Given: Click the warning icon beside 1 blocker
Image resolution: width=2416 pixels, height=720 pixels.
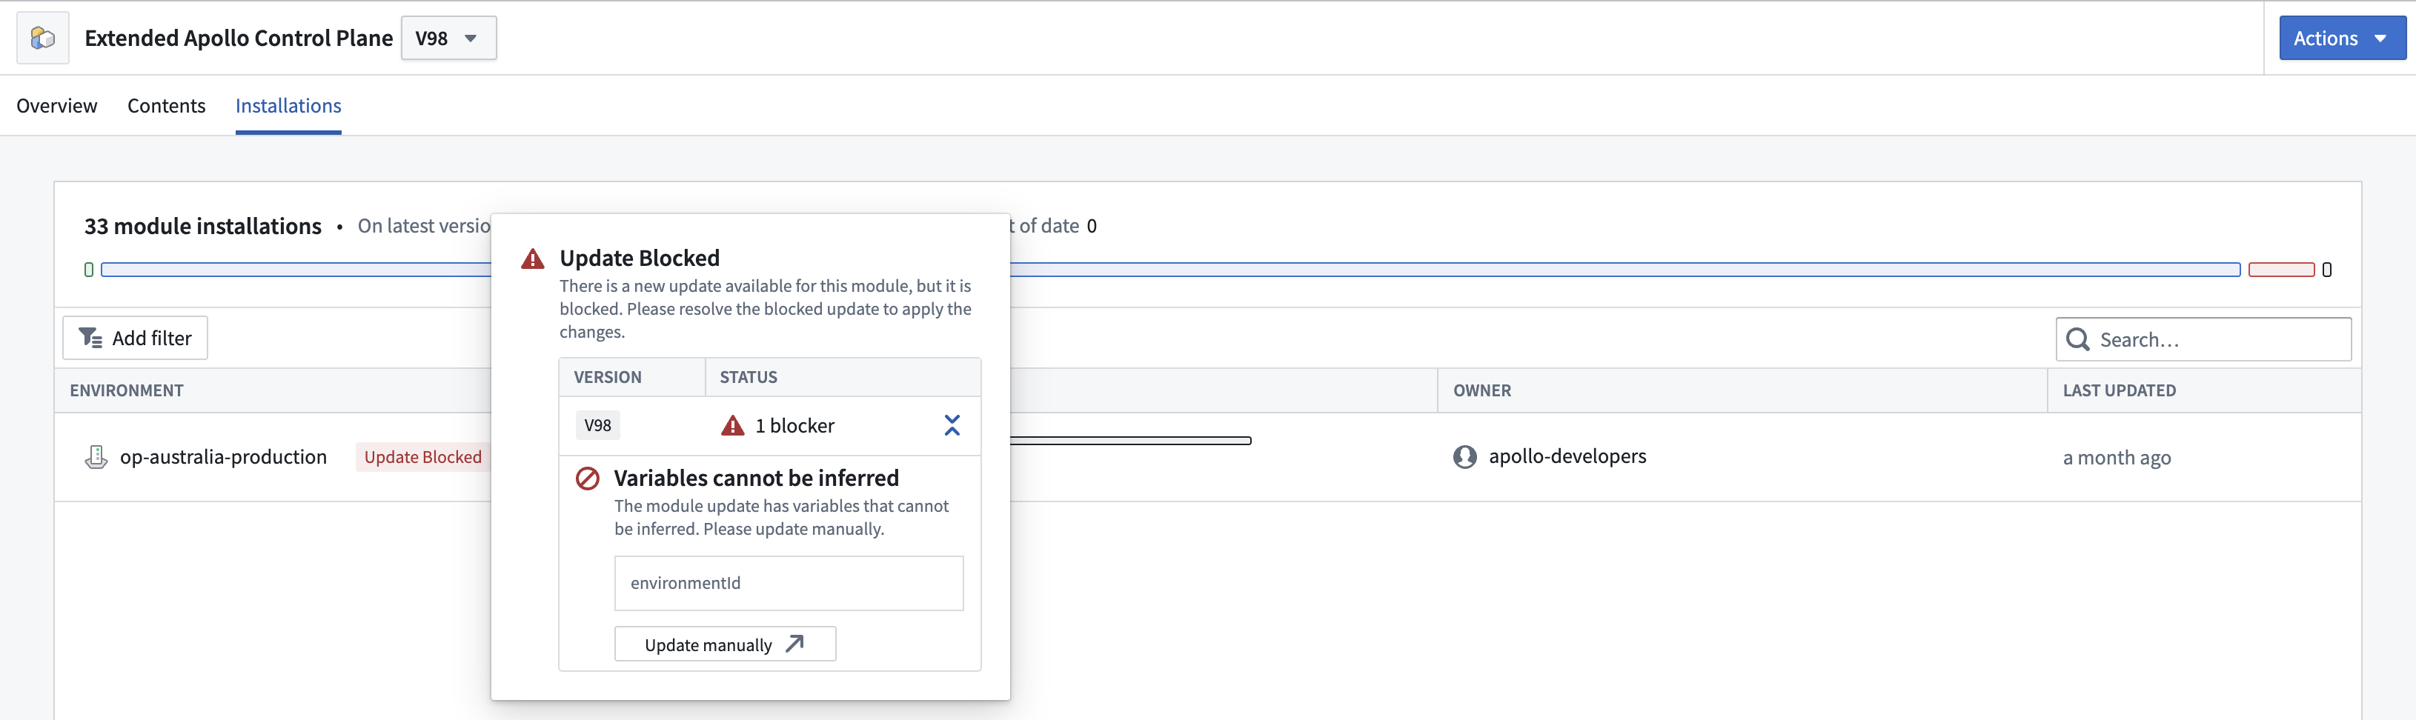Looking at the screenshot, I should pos(732,426).
